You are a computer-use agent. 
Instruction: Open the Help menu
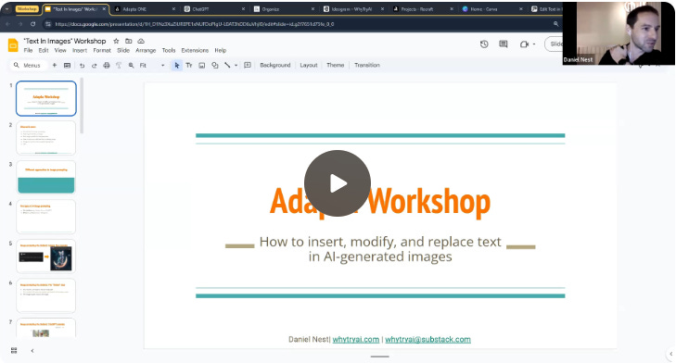[221, 50]
